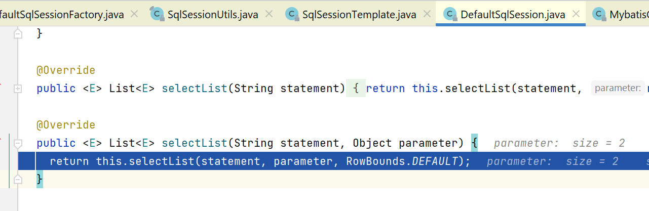Close the DefaultSqlSession.java tab
The height and width of the screenshot is (211, 649).
576,14
